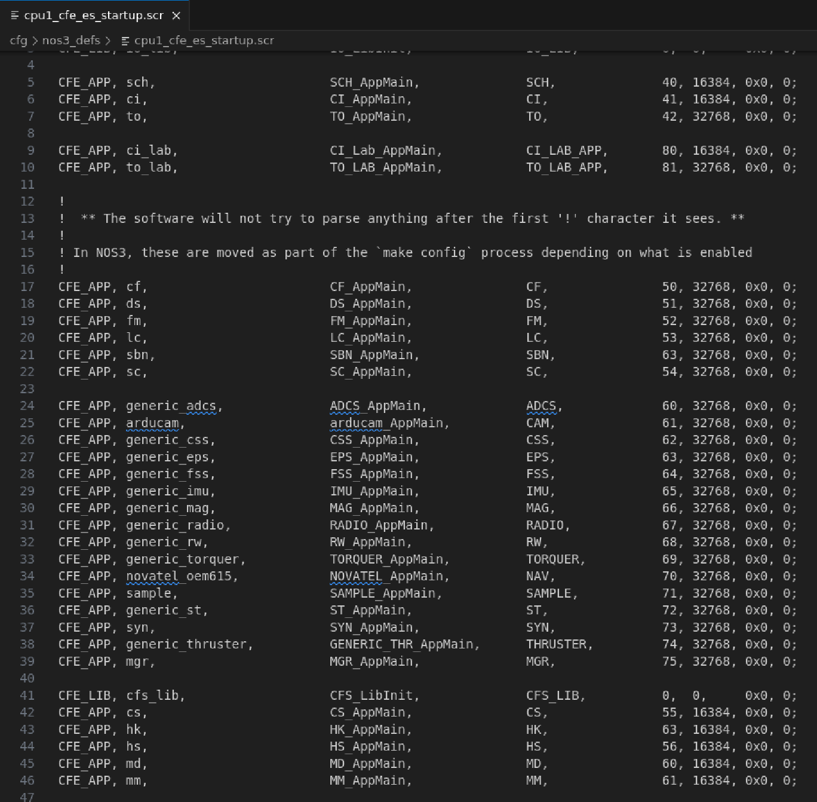Click the text 'FSS_AppMain,'
Viewport: 817px width, 802px height.
(x=374, y=474)
